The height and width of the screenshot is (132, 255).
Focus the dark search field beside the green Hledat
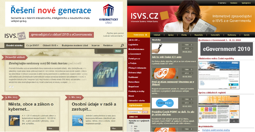pyautogui.click(x=105, y=51)
